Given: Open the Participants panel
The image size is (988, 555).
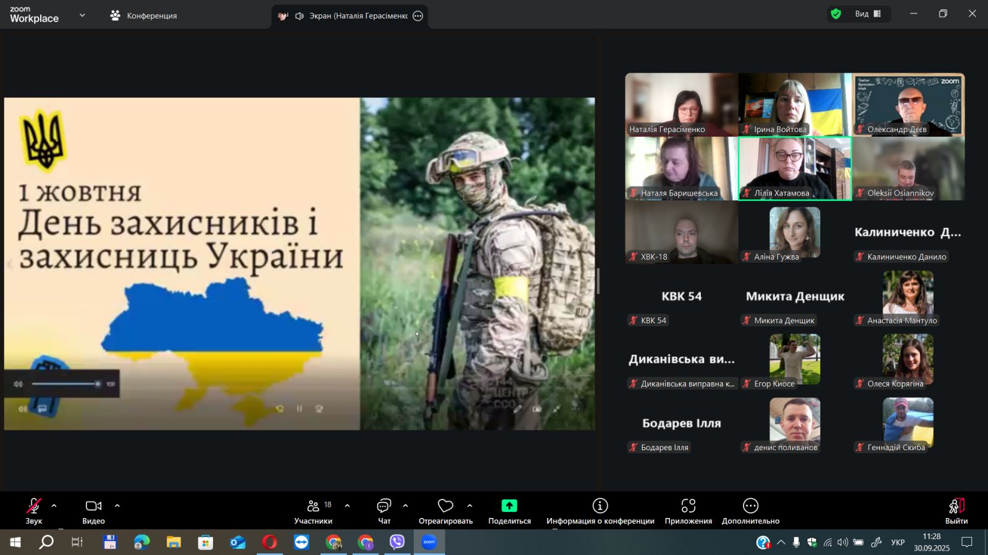Looking at the screenshot, I should (x=313, y=511).
